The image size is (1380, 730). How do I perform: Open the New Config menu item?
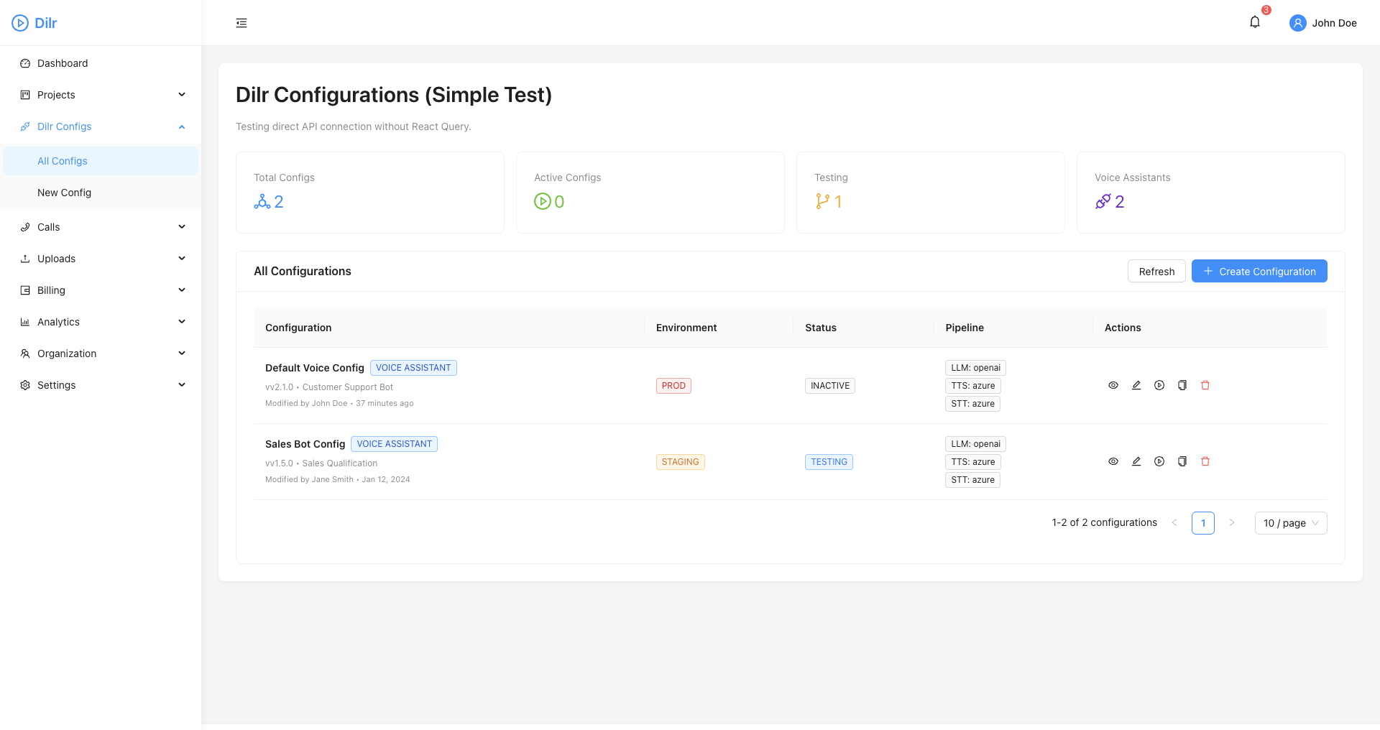click(65, 193)
